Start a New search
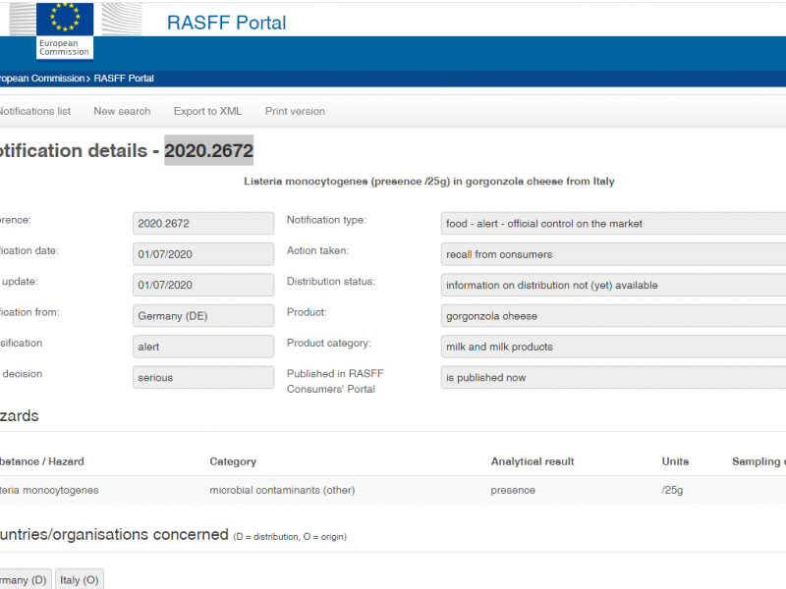 [122, 111]
